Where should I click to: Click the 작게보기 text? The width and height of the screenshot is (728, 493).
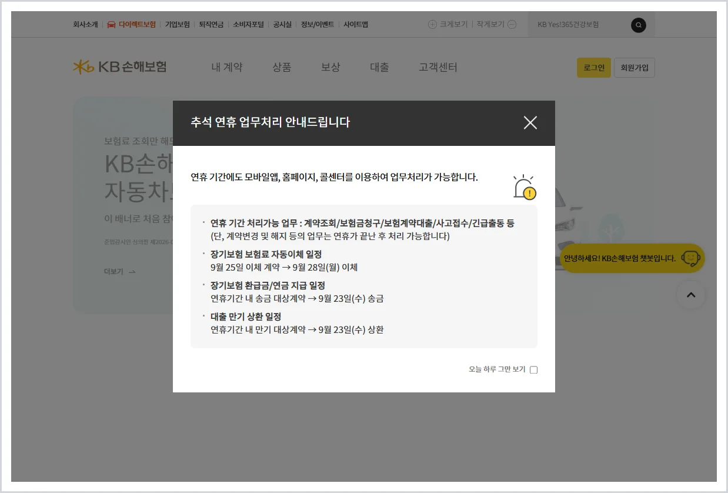(x=490, y=25)
